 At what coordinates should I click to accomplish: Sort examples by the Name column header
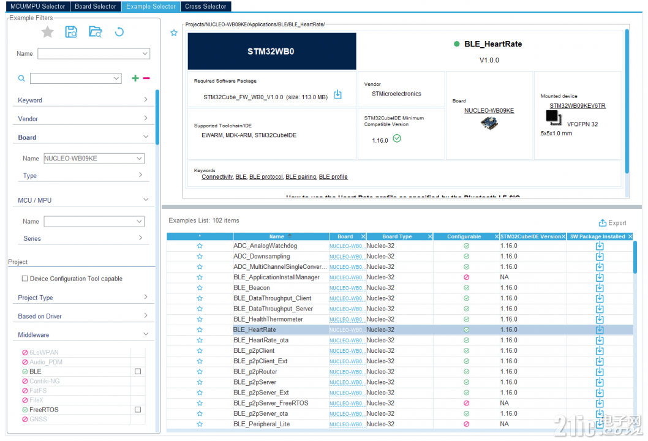pos(281,236)
